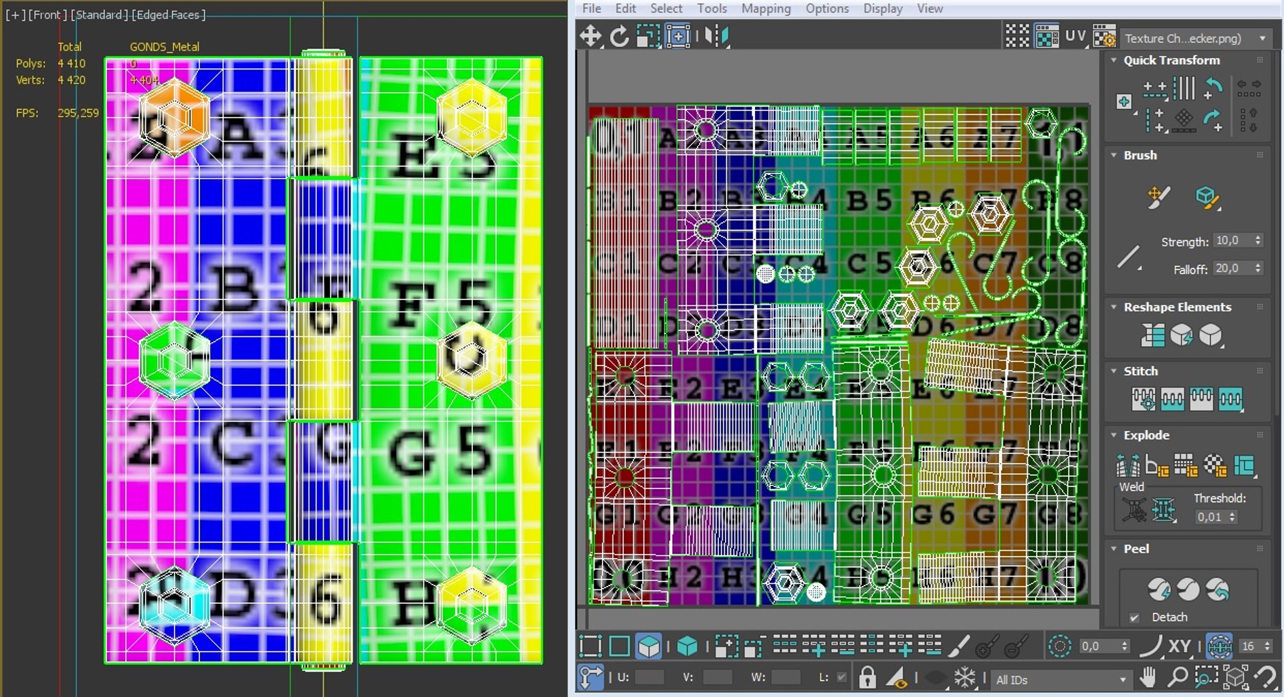Image resolution: width=1284 pixels, height=697 pixels.
Task: Click the first Stitch icon with target marker
Action: [x=1144, y=399]
